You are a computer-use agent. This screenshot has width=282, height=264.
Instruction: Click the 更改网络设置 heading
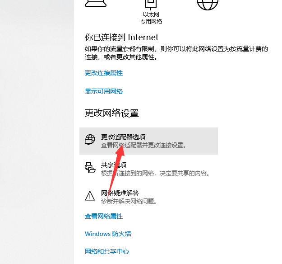point(112,113)
